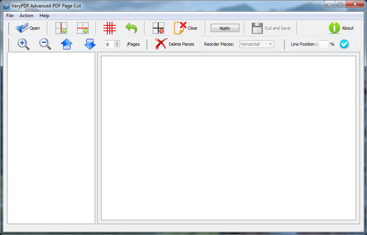
Task: Go to previous page with up arrow
Action: tap(67, 44)
